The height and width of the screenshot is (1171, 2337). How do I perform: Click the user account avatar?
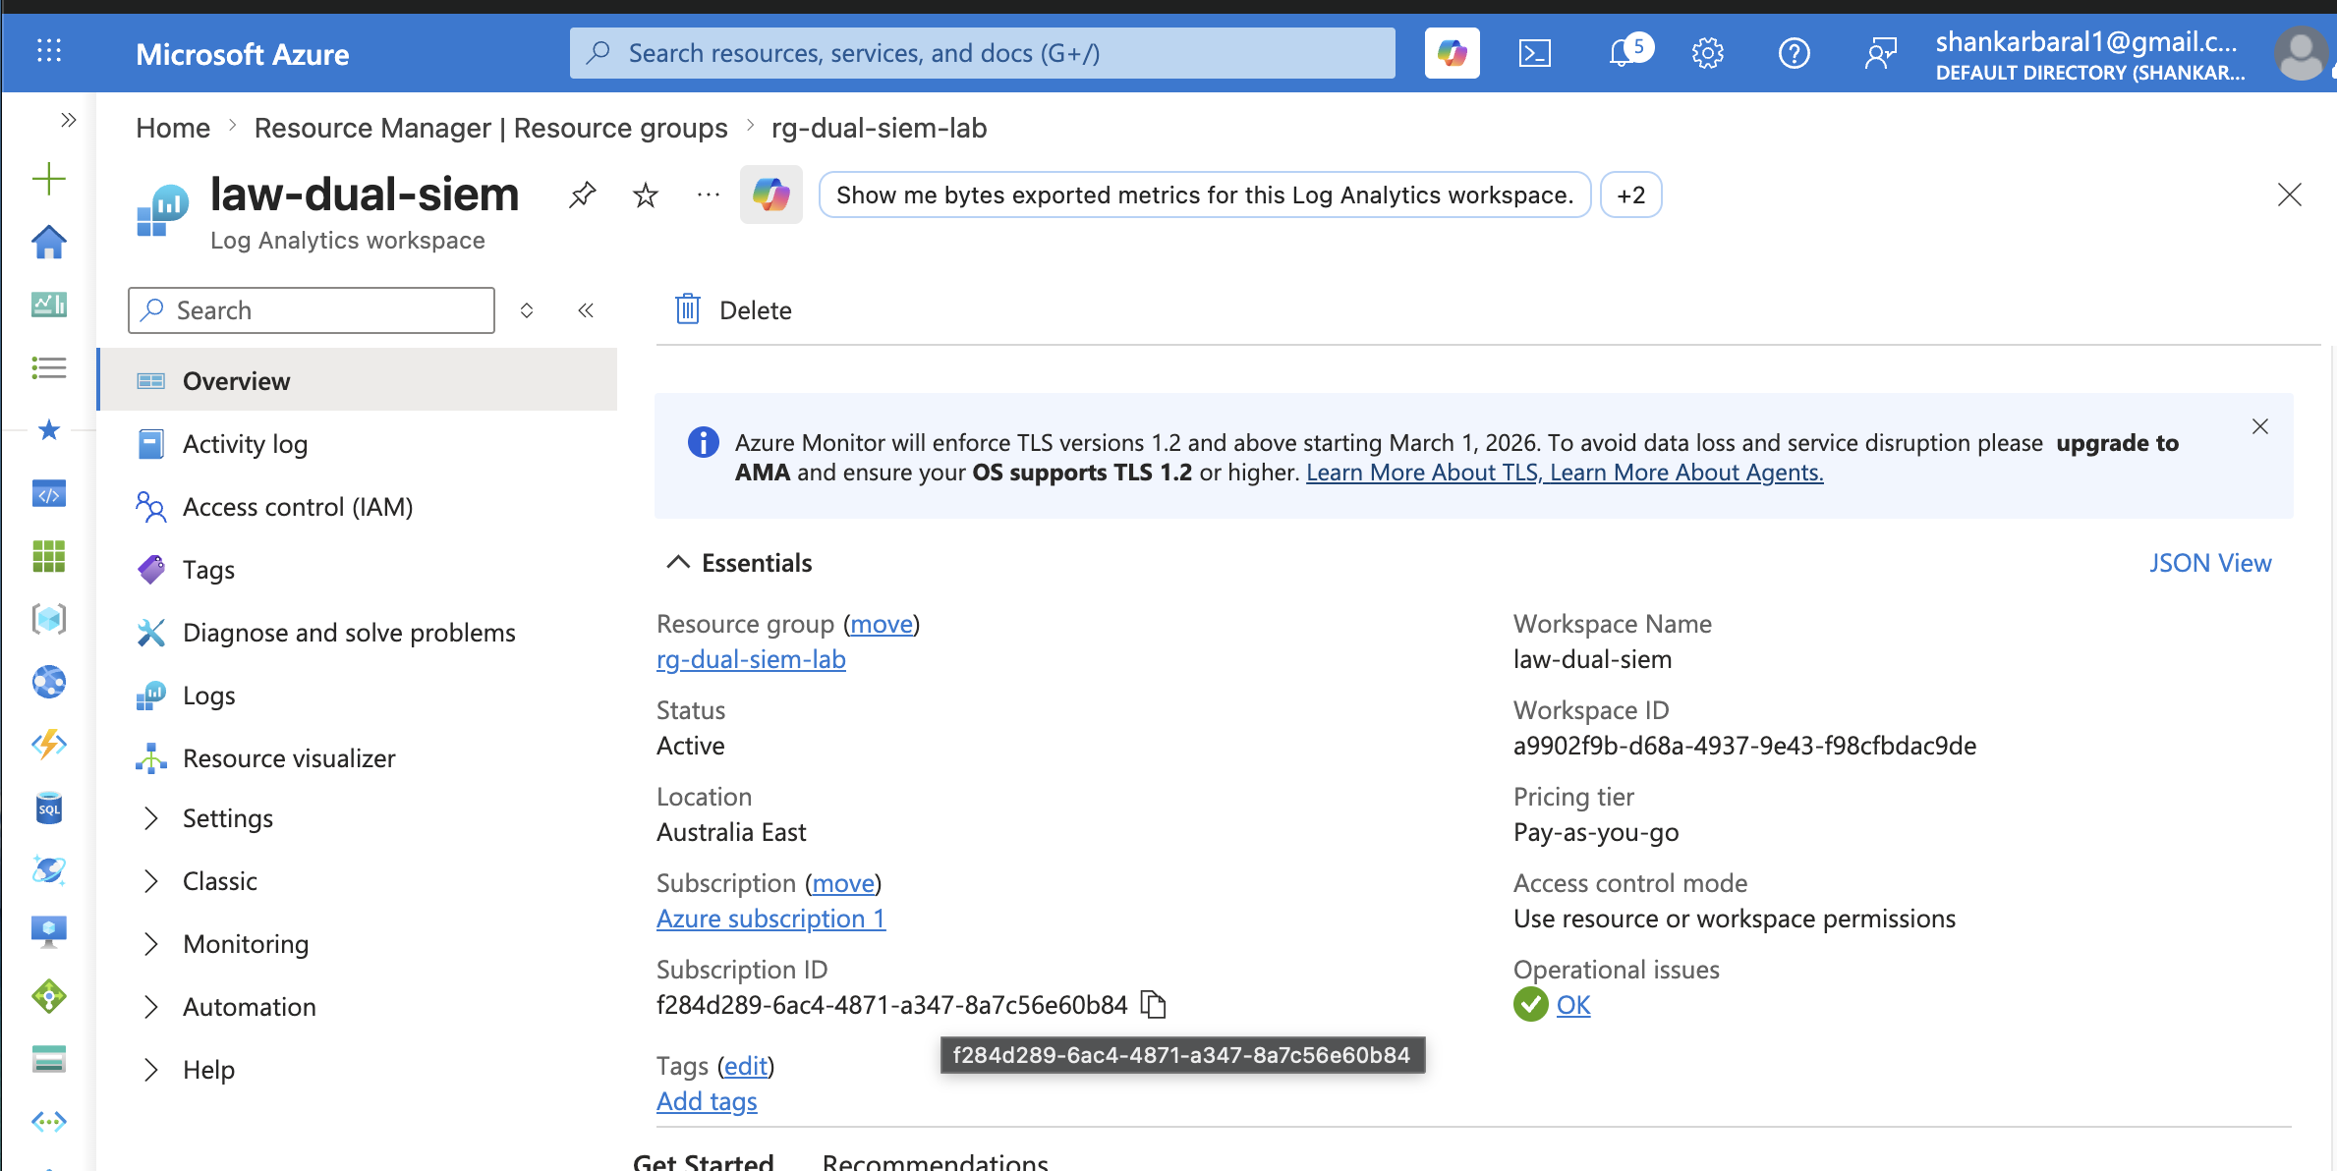(2301, 53)
